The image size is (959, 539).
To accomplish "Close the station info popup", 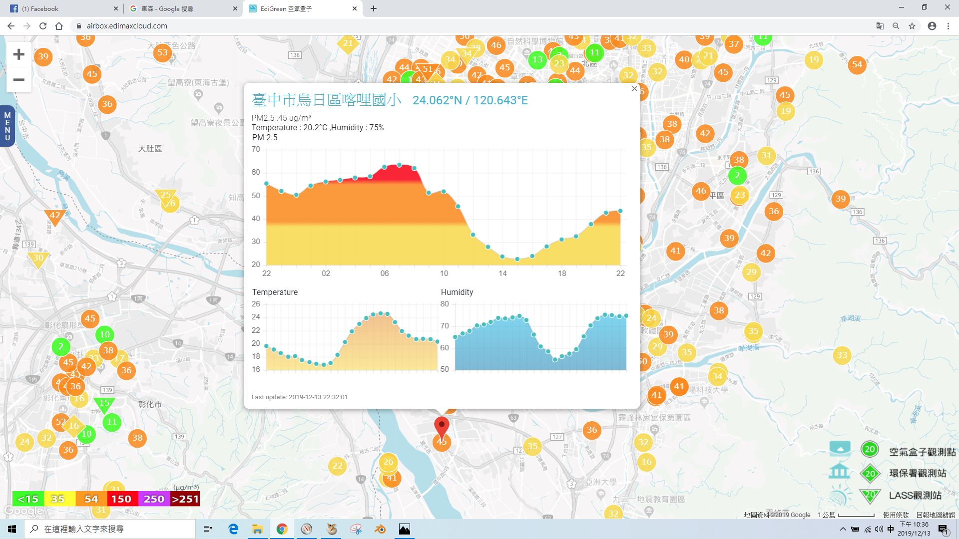I will [634, 89].
